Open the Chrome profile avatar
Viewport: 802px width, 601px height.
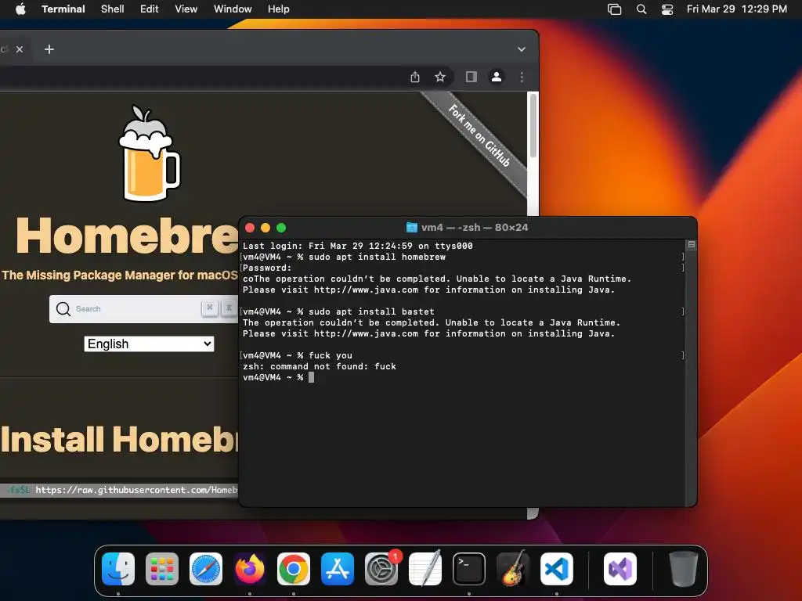496,77
